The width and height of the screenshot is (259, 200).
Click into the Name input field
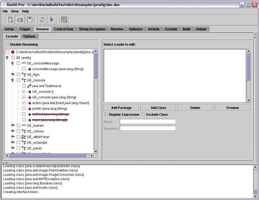click(148, 122)
